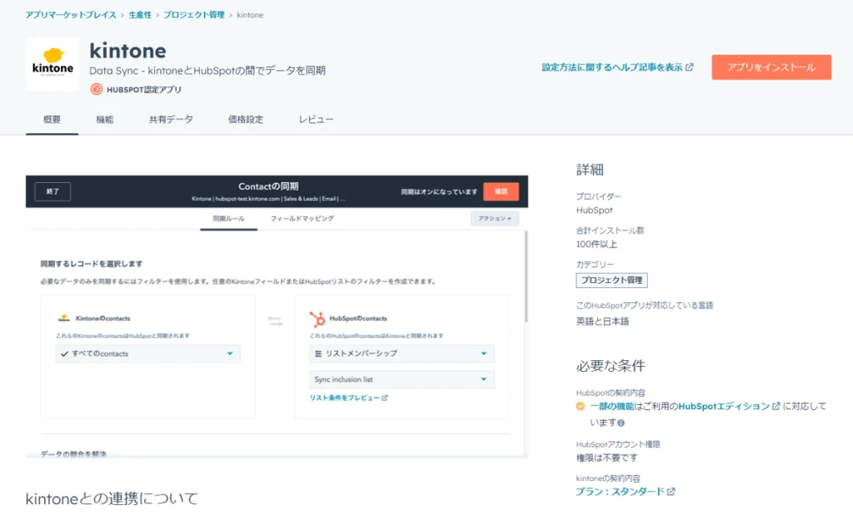Image resolution: width=853 pixels, height=515 pixels.
Task: Click the preview panel vertical scrollbar
Action: click(x=526, y=277)
